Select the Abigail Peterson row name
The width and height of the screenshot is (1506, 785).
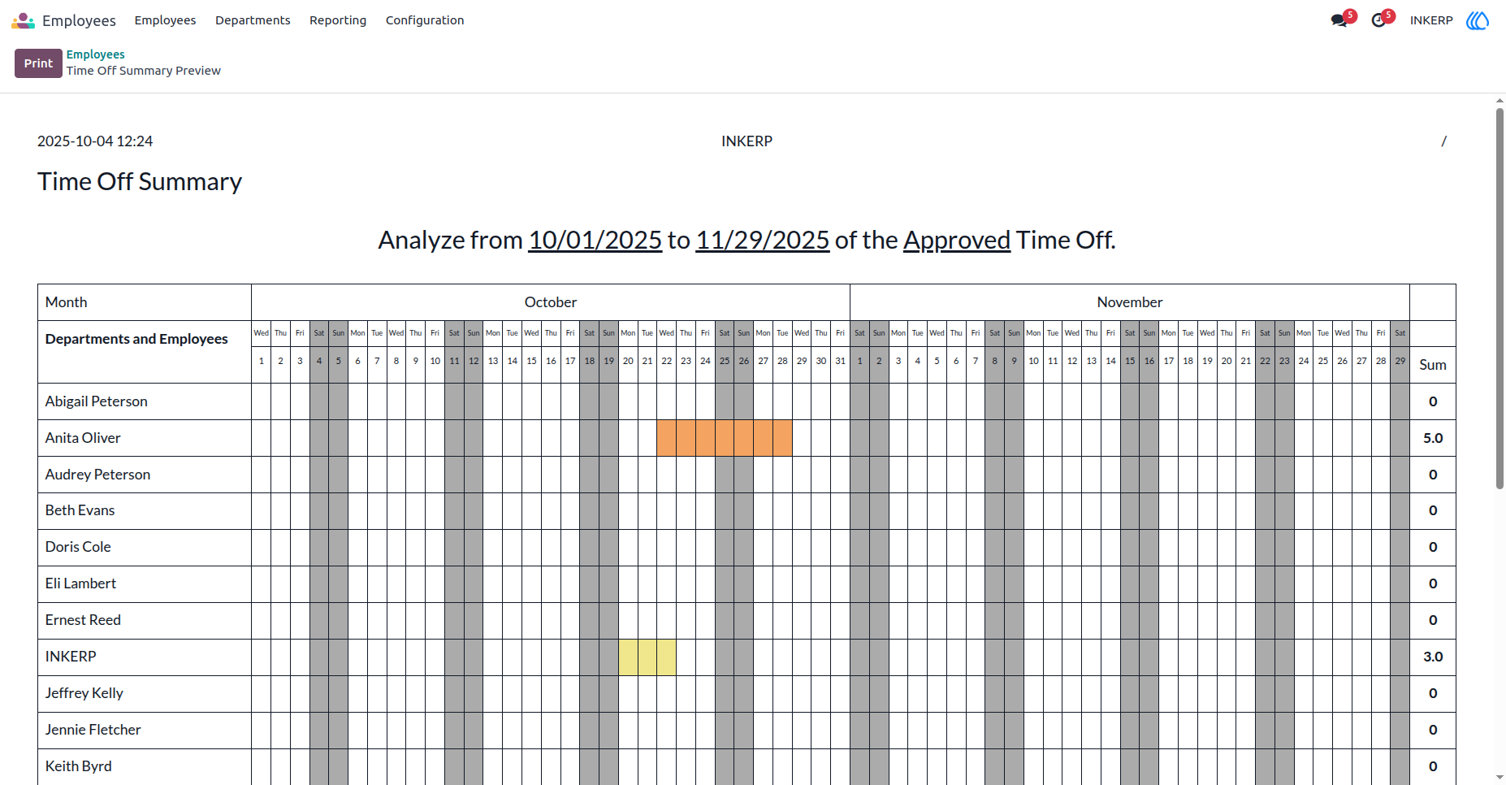click(96, 401)
